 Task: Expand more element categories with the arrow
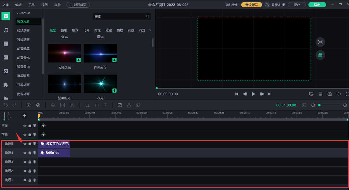(150, 30)
